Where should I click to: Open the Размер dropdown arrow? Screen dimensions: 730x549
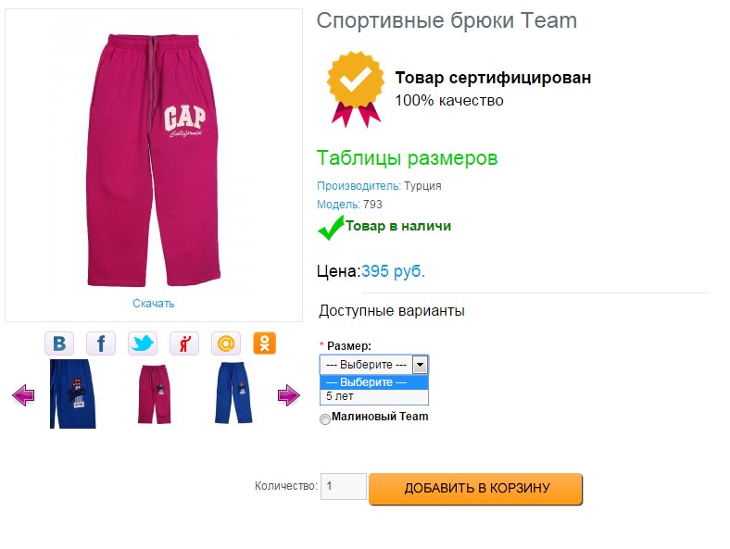point(420,365)
